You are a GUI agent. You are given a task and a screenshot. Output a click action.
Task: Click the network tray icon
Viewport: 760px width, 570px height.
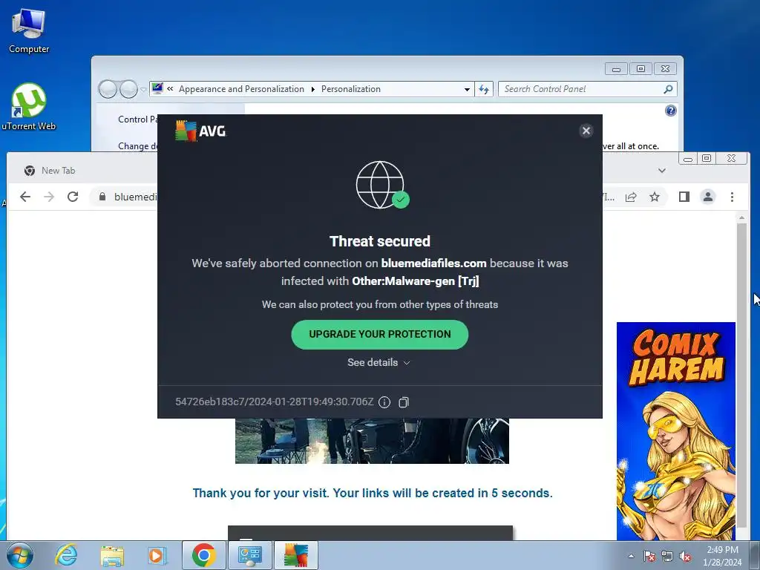667,556
